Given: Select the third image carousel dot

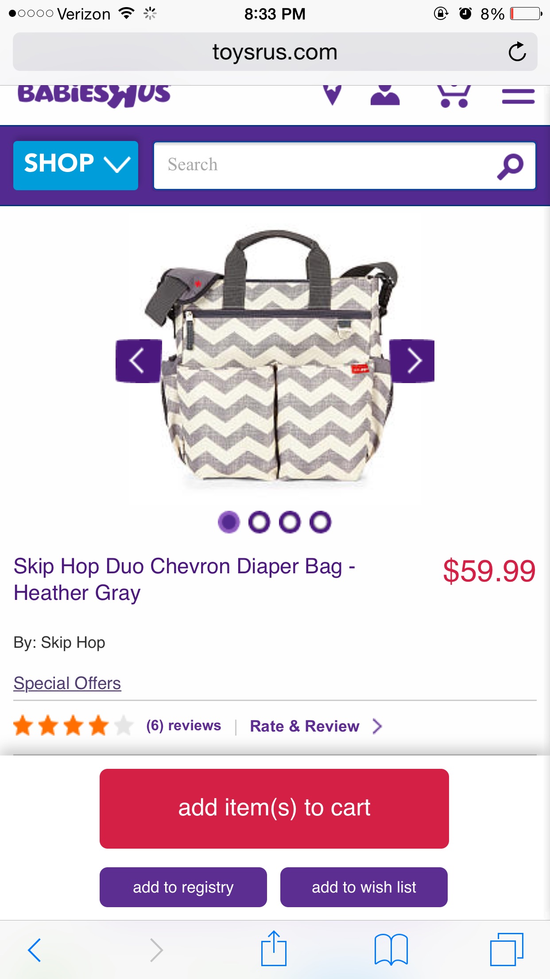Looking at the screenshot, I should click(290, 522).
